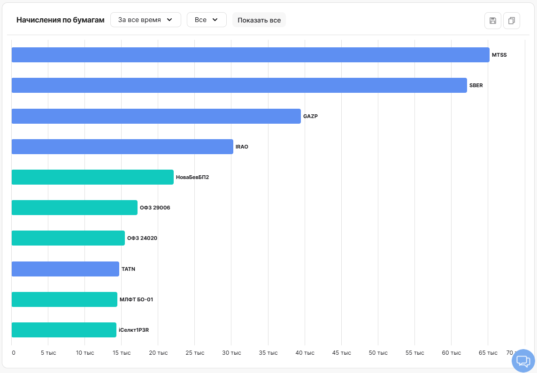Viewport: 537px width, 373px height.
Task: Click the '65 тыс' axis label
Action: click(488, 353)
